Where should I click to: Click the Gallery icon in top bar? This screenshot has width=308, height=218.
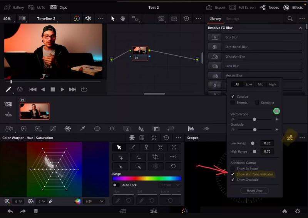tap(8, 7)
